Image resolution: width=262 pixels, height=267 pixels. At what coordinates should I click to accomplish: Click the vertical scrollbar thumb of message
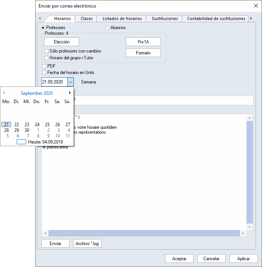coord(250,172)
